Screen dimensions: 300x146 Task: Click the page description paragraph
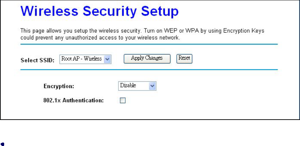pos(144,34)
